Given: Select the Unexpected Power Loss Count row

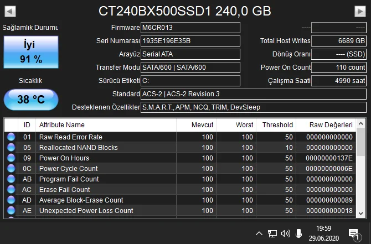Looking at the screenshot, I should tap(180, 210).
